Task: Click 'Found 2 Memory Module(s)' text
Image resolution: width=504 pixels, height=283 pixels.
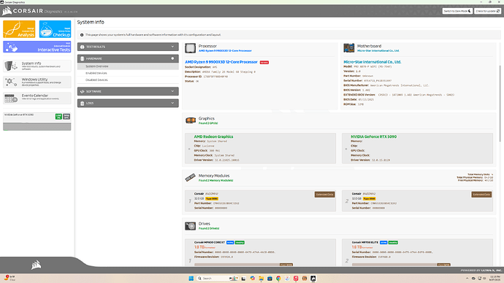Action: coord(215,180)
